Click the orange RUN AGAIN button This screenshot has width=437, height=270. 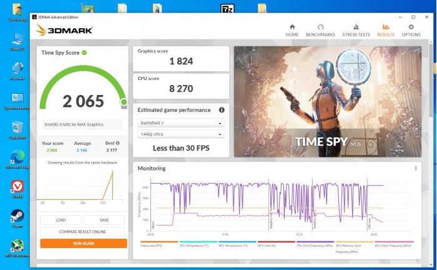[x=84, y=243]
